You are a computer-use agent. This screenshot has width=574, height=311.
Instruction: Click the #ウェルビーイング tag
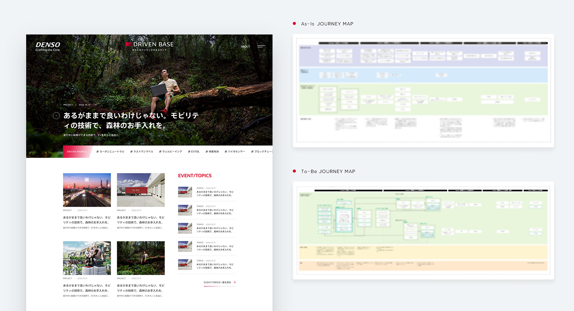[170, 151]
